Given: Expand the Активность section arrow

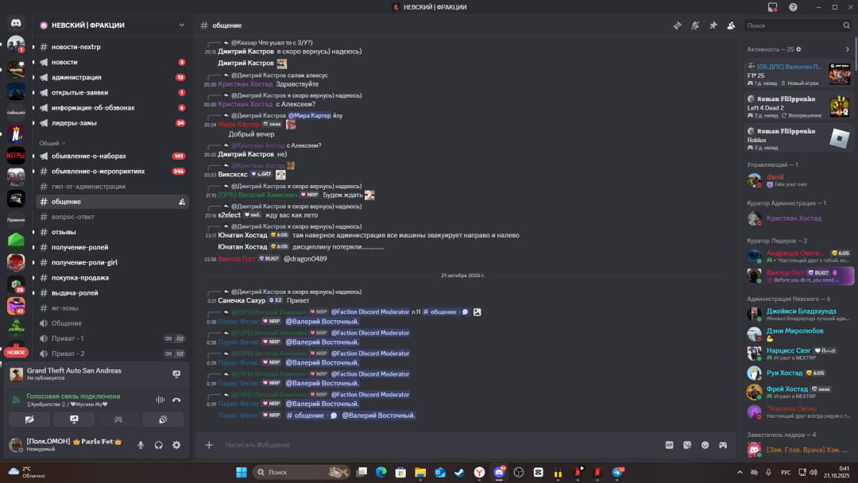Looking at the screenshot, I should [x=847, y=49].
